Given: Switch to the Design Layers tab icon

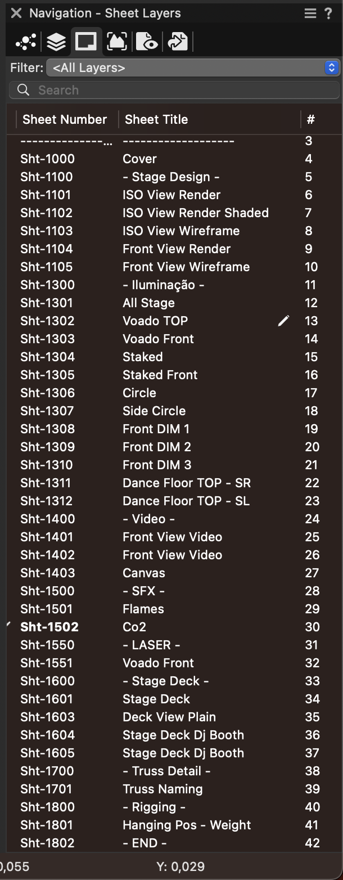Looking at the screenshot, I should click(x=56, y=41).
